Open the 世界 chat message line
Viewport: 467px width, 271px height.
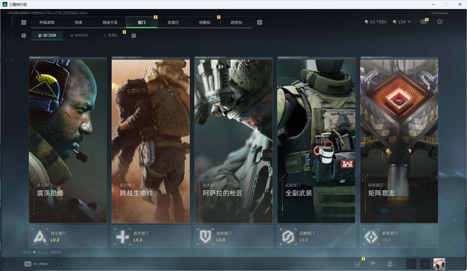tap(41, 252)
